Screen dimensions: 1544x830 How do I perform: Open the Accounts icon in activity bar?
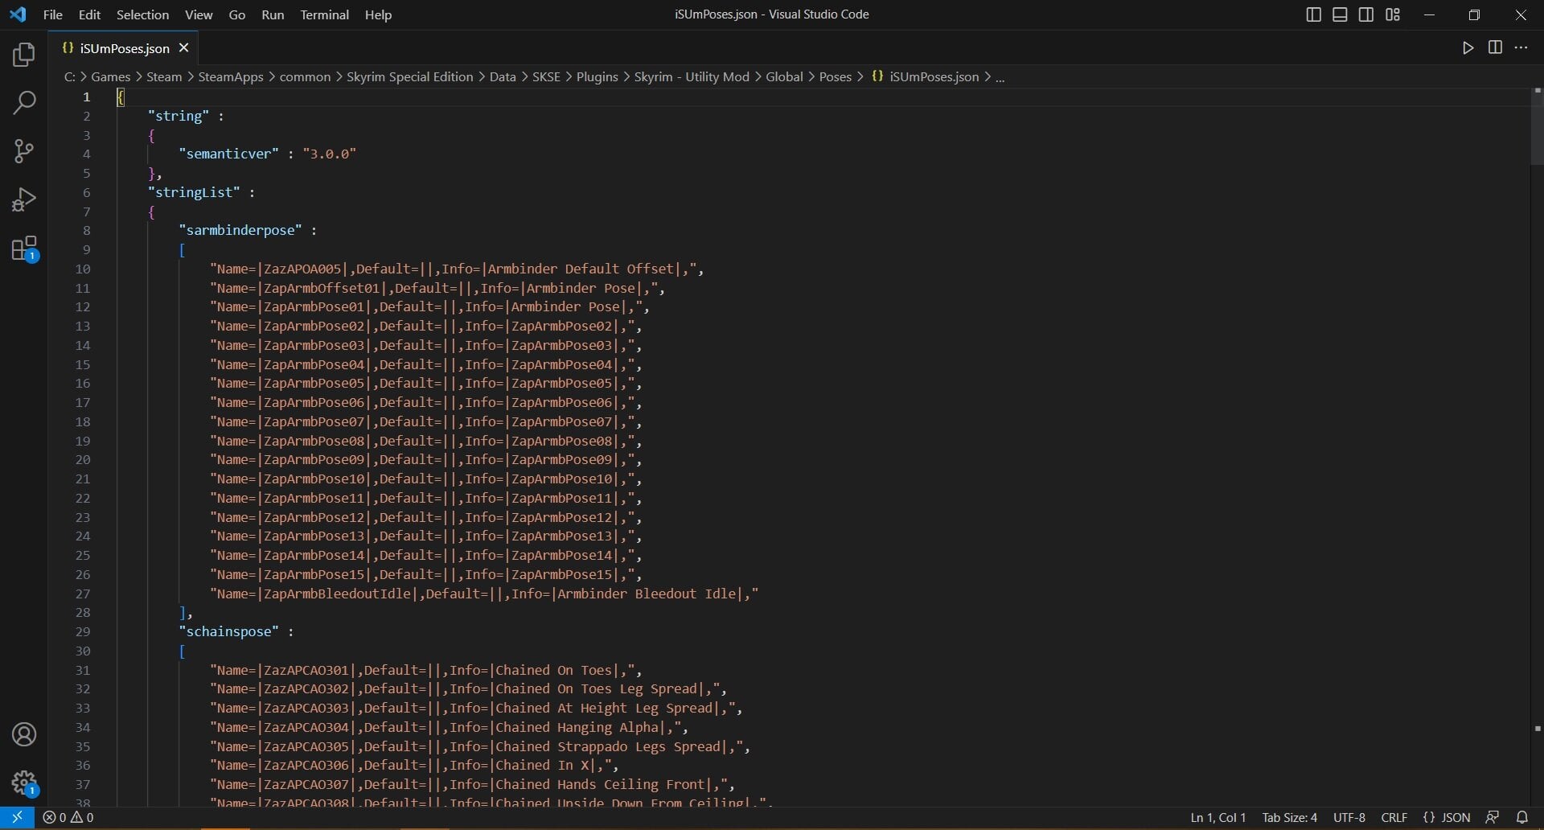pyautogui.click(x=24, y=734)
